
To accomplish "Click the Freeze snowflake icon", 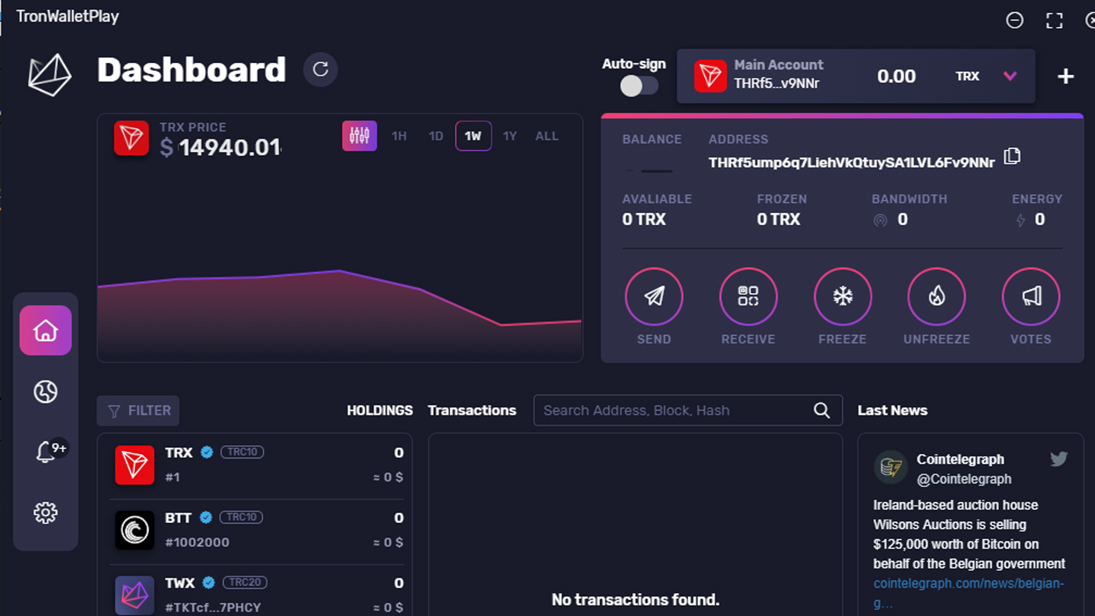I will coord(842,296).
